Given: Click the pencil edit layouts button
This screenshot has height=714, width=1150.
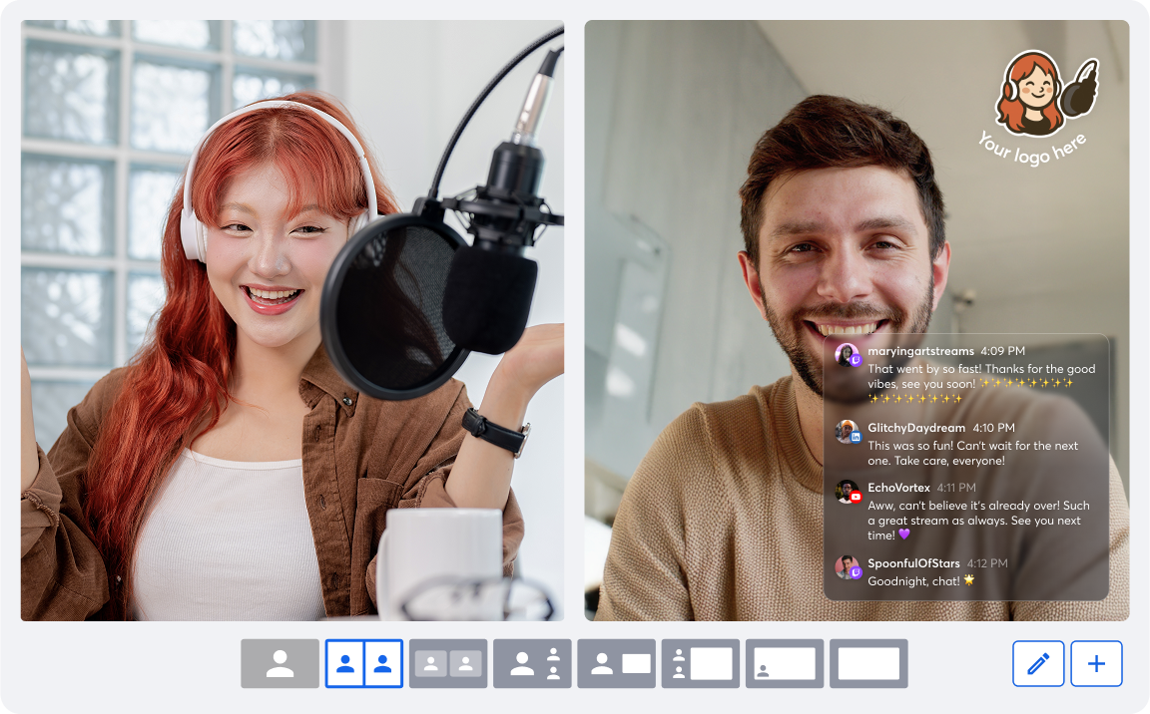Looking at the screenshot, I should click(1038, 664).
